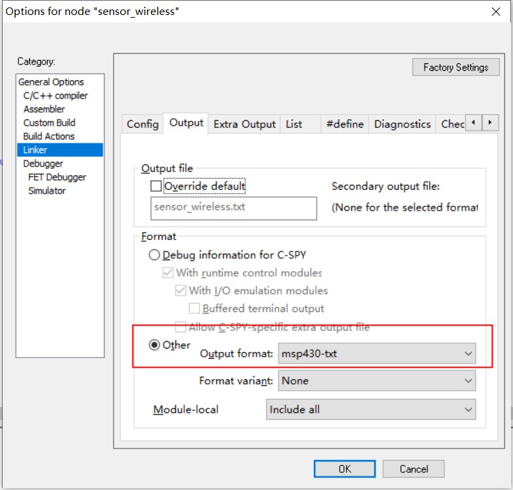Image resolution: width=513 pixels, height=490 pixels.
Task: Open the Module-local Include all dropdown
Action: point(371,410)
